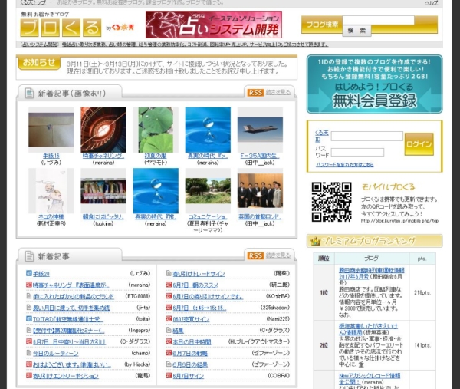Viewport: 460px width, 389px height.
Task: Click the くる天ID input field
Action: click(366, 136)
